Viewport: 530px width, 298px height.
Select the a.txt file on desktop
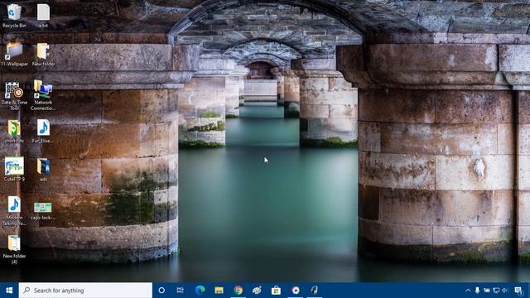[43, 16]
